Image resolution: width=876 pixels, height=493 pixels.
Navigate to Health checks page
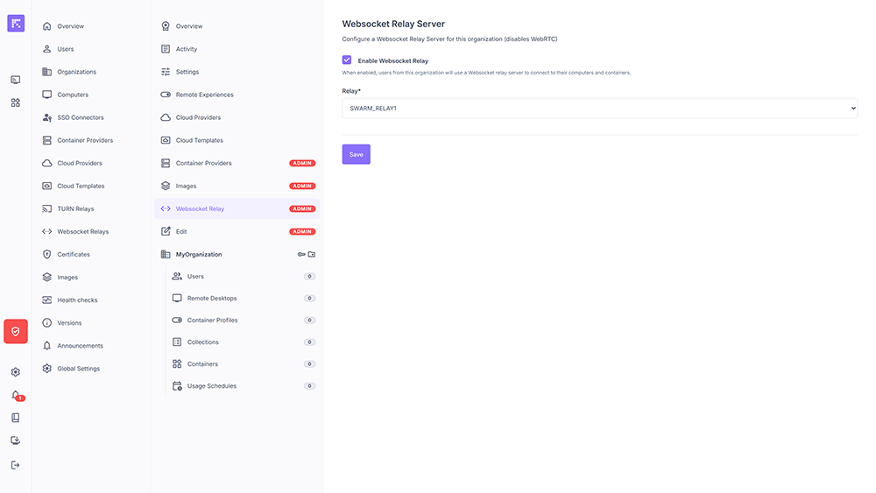(x=77, y=300)
